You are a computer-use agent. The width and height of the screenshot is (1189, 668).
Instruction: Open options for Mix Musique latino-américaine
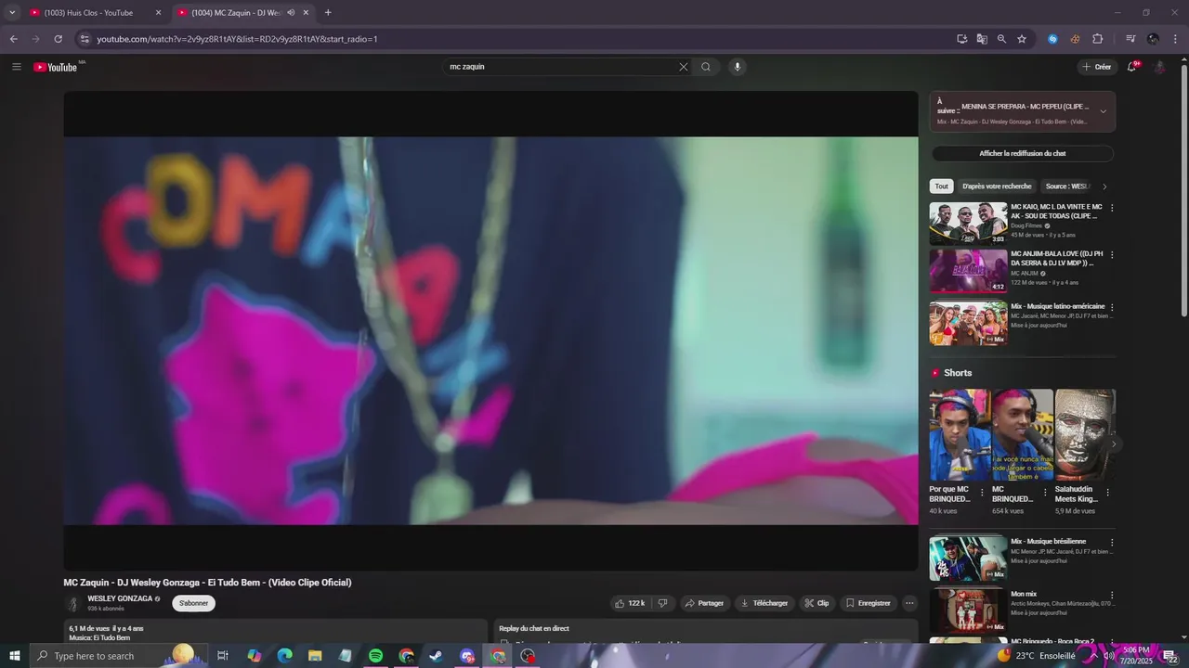tap(1112, 307)
